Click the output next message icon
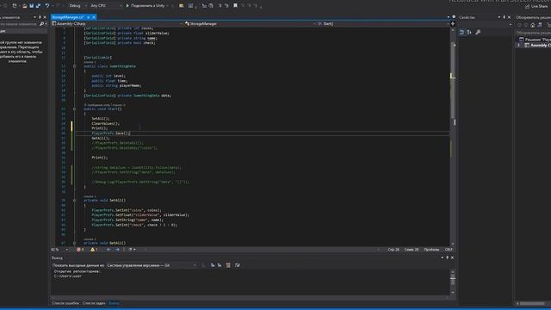This screenshot has width=551, height=310. [220, 265]
